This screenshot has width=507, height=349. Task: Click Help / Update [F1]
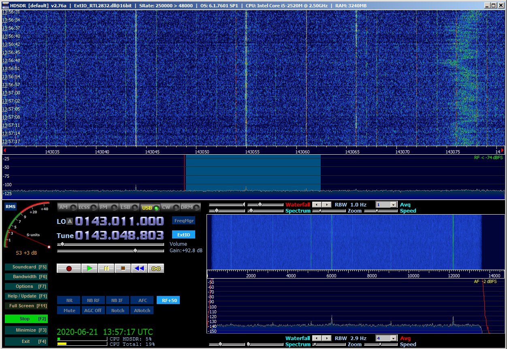tap(26, 296)
